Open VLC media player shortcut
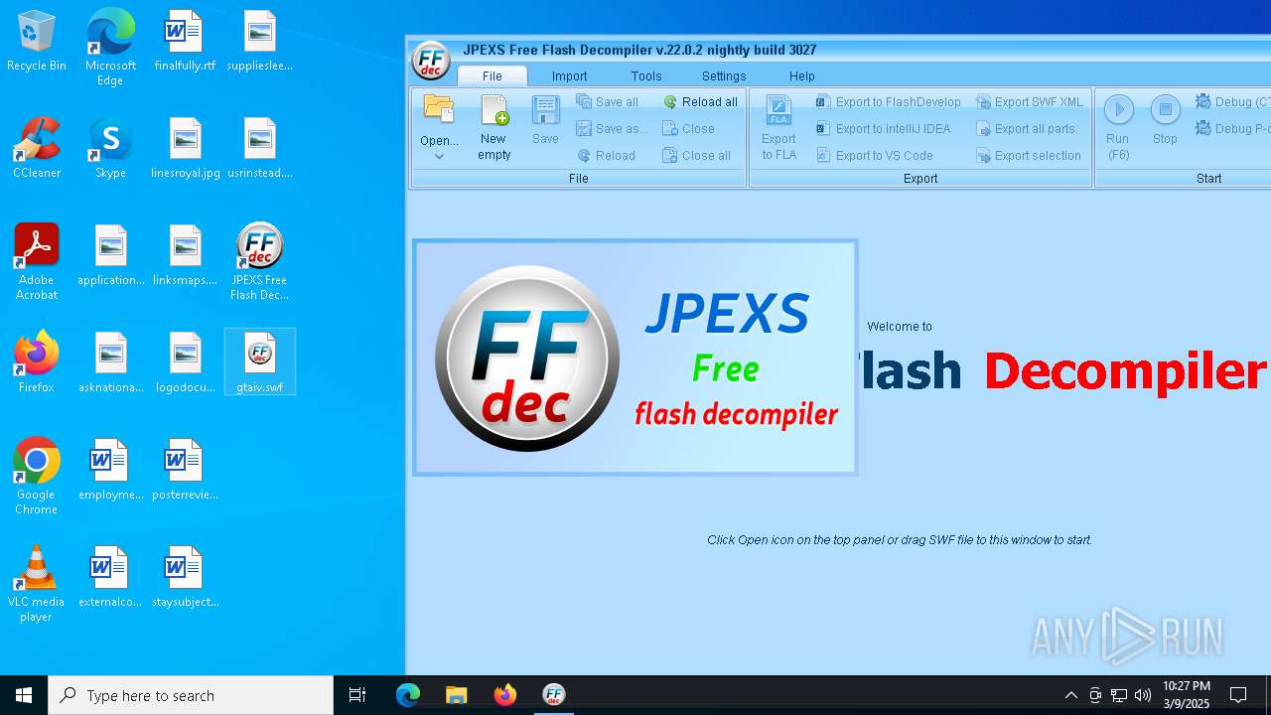 coord(37,584)
